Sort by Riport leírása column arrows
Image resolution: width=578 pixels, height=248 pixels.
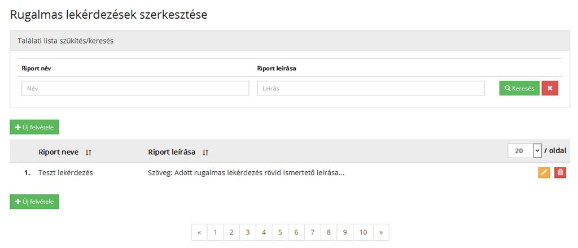(x=205, y=153)
